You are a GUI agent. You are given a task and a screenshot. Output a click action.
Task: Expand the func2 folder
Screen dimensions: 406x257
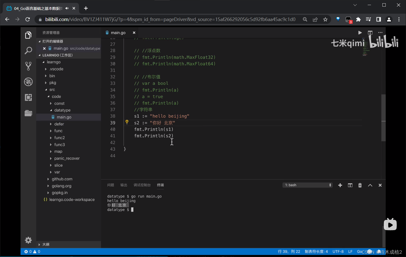pyautogui.click(x=51, y=138)
